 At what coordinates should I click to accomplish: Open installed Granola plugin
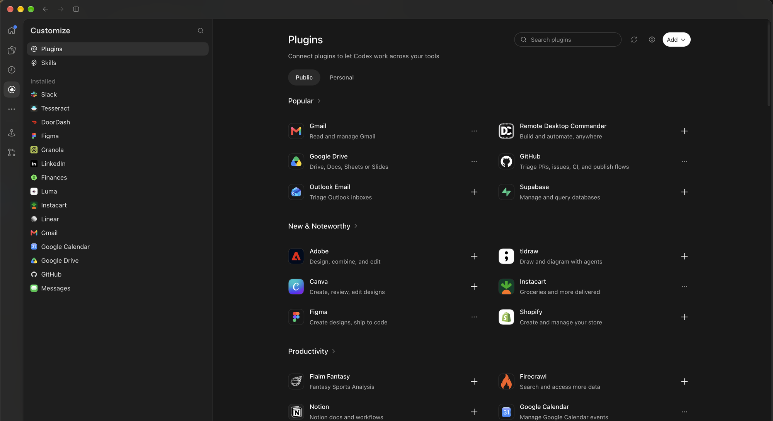(x=118, y=150)
